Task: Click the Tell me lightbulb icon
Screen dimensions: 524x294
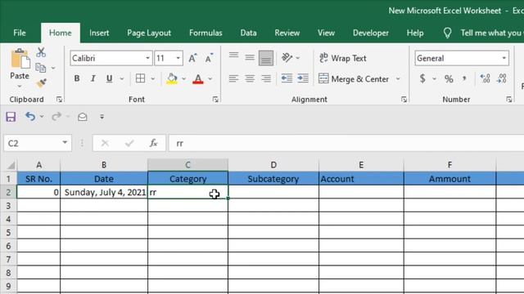Action: pos(448,33)
